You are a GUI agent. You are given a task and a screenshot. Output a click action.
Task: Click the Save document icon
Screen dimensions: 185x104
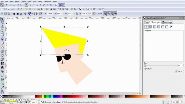9,9
